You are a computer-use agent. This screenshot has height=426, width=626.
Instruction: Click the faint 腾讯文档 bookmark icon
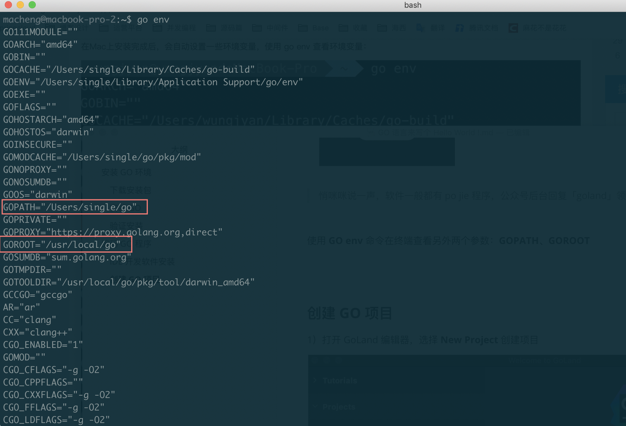pos(460,28)
